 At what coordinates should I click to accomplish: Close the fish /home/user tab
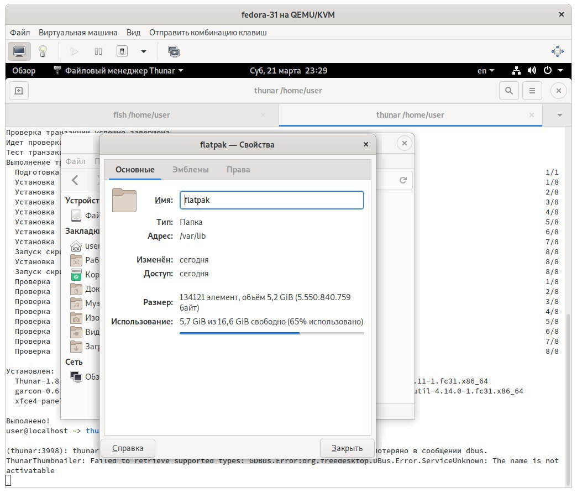[263, 115]
